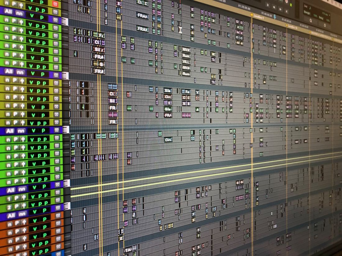The height and width of the screenshot is (256, 342).
Task: Open the v view selector on track 1
Action: (33, 196)
